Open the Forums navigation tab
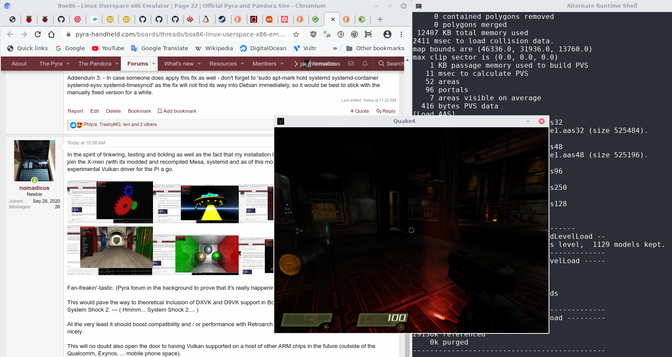672x357 pixels. tap(137, 63)
